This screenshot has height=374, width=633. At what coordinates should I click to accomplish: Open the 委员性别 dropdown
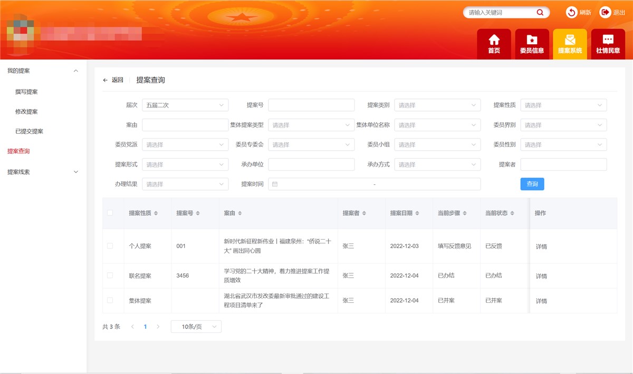563,144
